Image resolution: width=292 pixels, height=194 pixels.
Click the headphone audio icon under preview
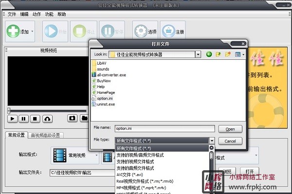pyautogui.click(x=47, y=119)
